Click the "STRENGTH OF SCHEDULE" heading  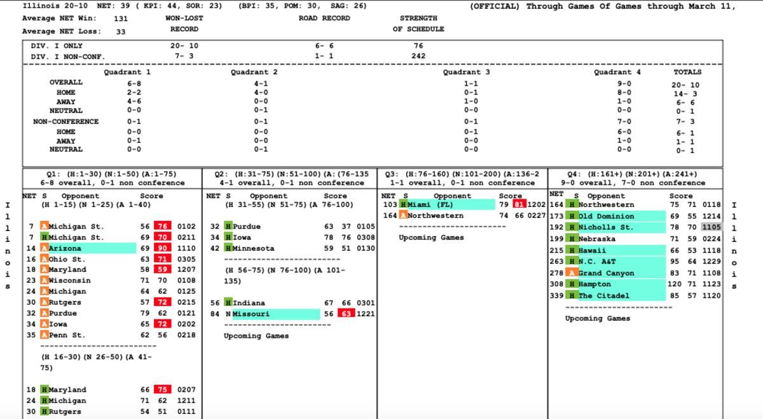pyautogui.click(x=418, y=24)
